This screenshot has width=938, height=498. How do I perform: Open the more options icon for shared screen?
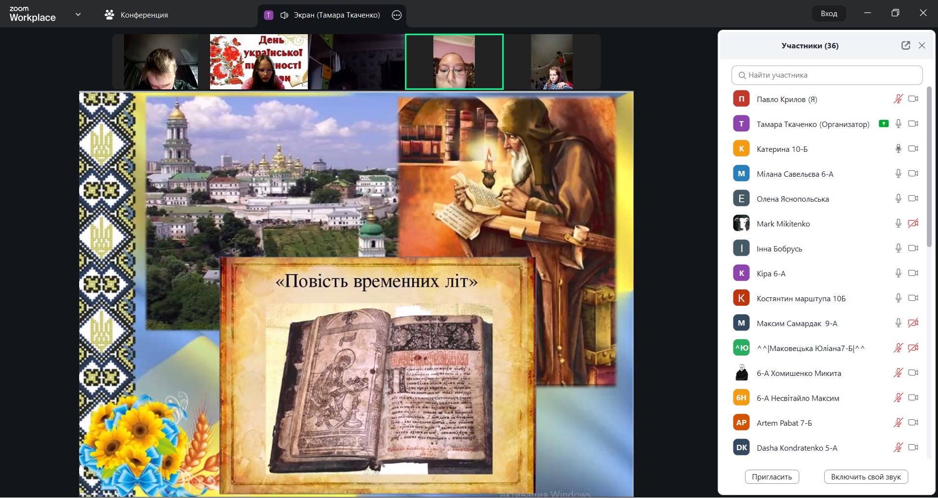click(397, 15)
